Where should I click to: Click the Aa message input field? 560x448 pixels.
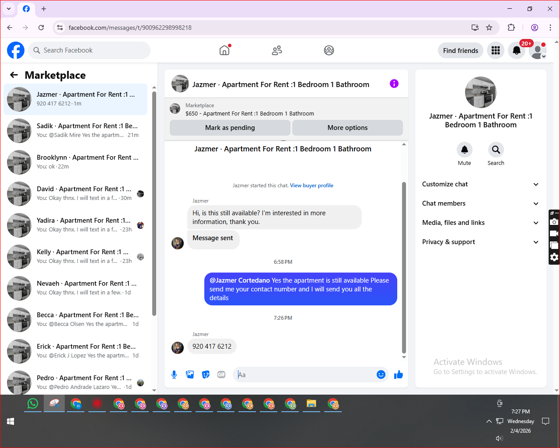click(x=304, y=374)
